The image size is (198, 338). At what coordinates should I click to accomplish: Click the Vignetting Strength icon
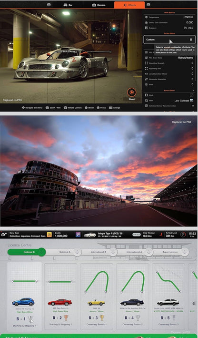click(146, 63)
